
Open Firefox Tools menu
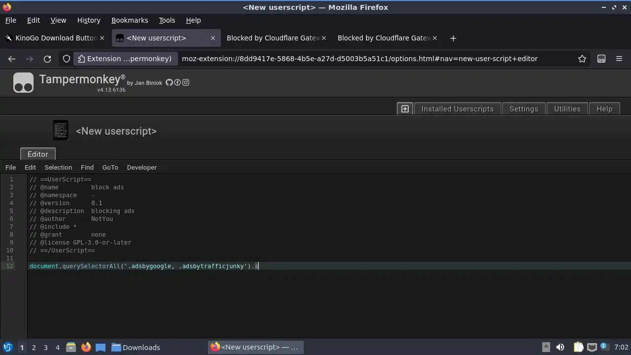point(167,20)
